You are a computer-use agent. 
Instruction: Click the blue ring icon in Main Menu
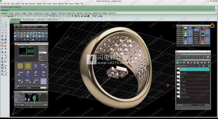click(46, 39)
